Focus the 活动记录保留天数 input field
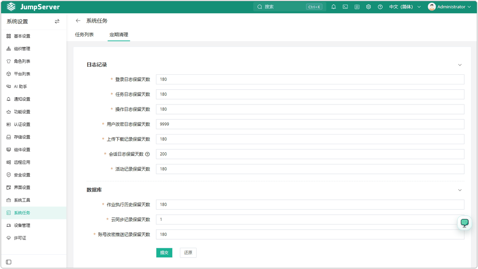Viewport: 478px width, 269px height. coord(310,169)
